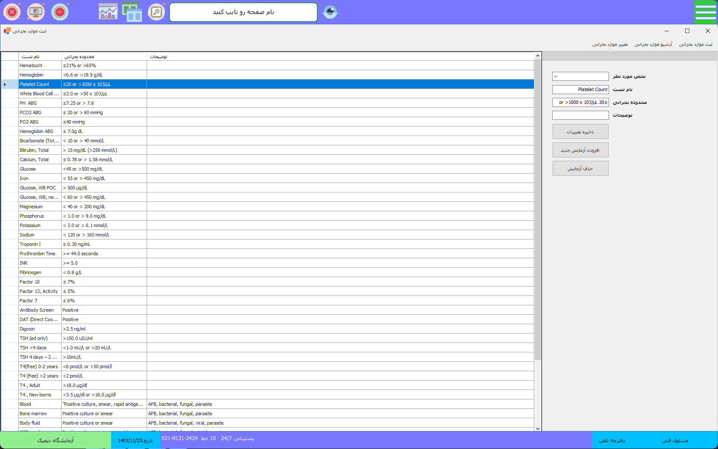718x449 pixels.
Task: Click the توضیحات input field
Action: tap(580, 115)
